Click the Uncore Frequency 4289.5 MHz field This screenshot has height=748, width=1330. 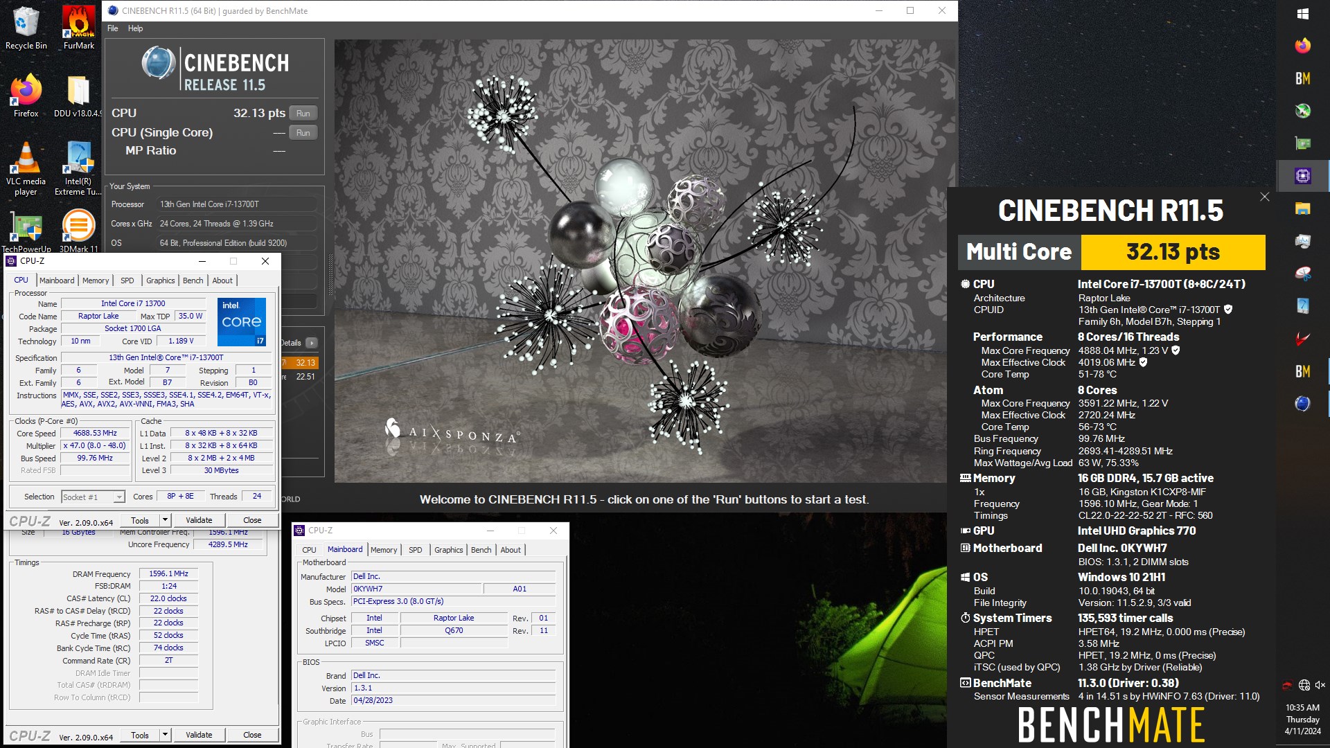pyautogui.click(x=228, y=544)
